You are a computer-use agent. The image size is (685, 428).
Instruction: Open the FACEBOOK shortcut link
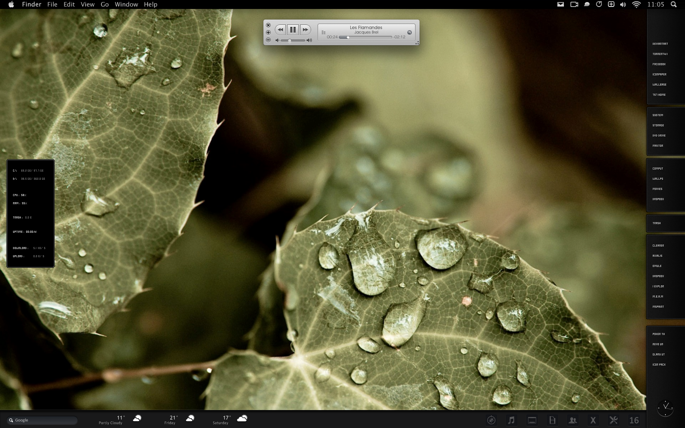pos(659,64)
